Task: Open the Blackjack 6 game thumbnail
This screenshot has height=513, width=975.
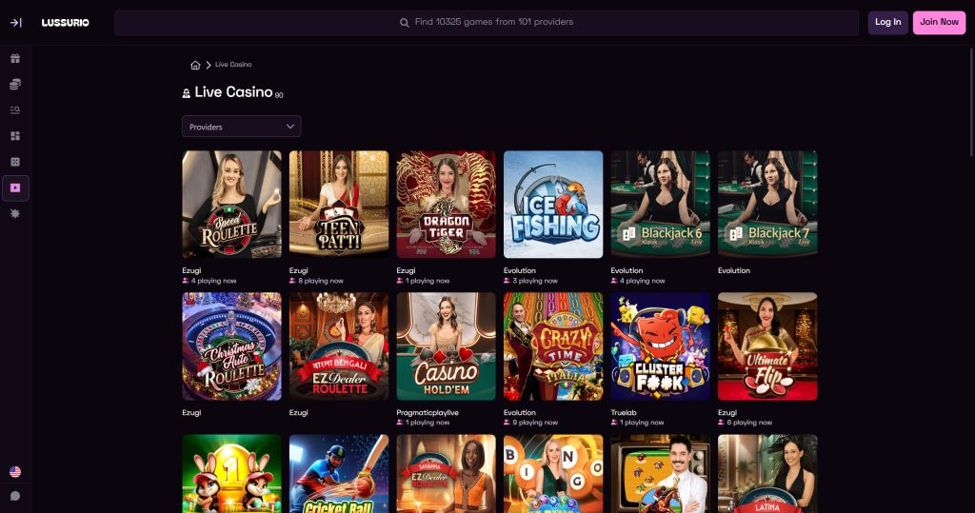Action: coord(661,204)
